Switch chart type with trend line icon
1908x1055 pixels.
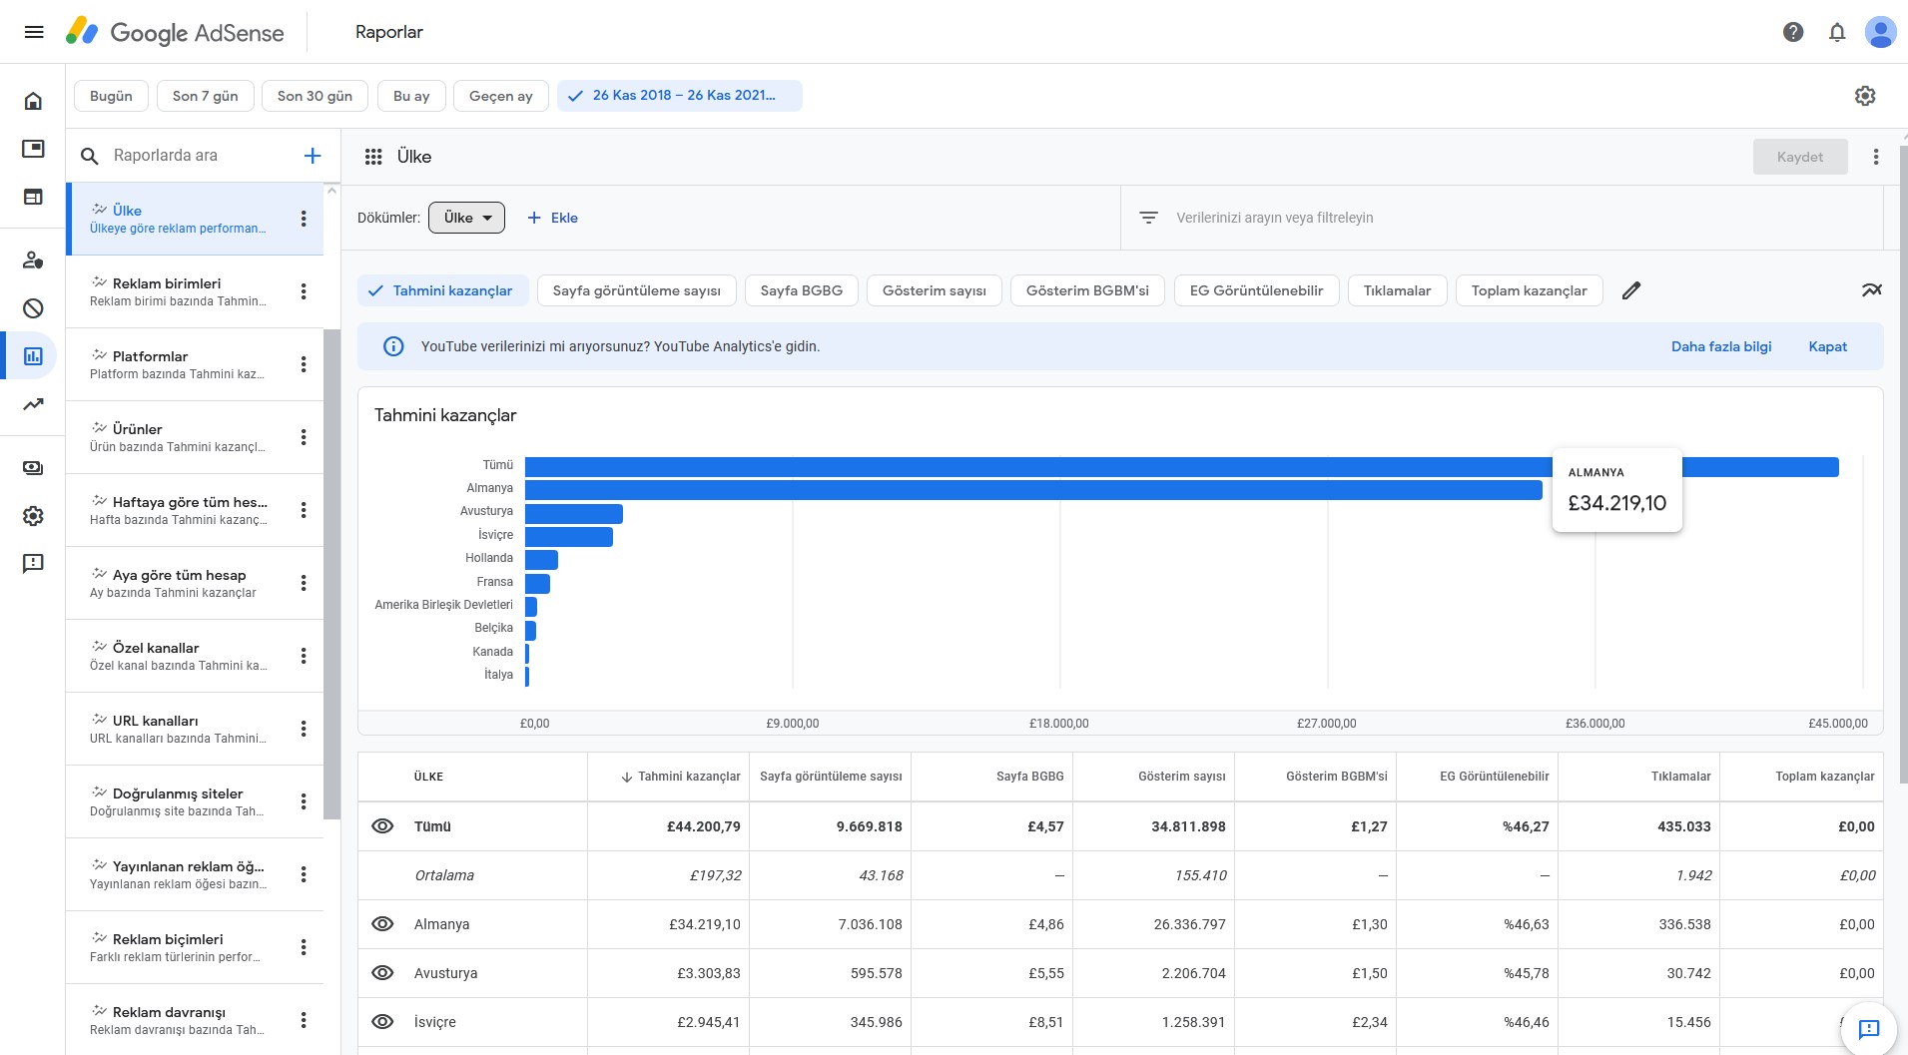click(x=1871, y=290)
